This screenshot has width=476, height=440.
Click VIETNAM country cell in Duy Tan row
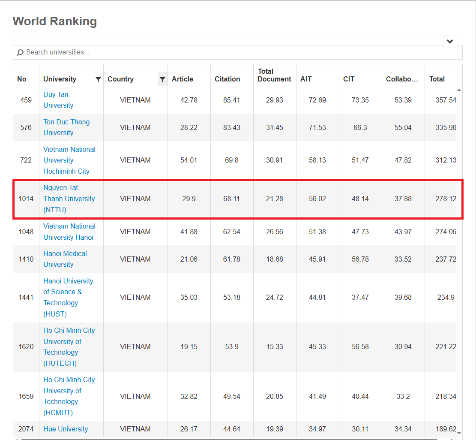(135, 100)
